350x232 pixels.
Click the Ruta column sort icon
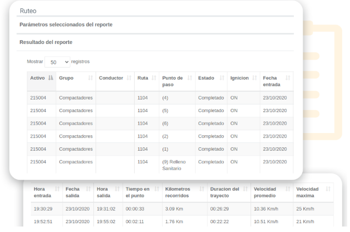point(154,78)
